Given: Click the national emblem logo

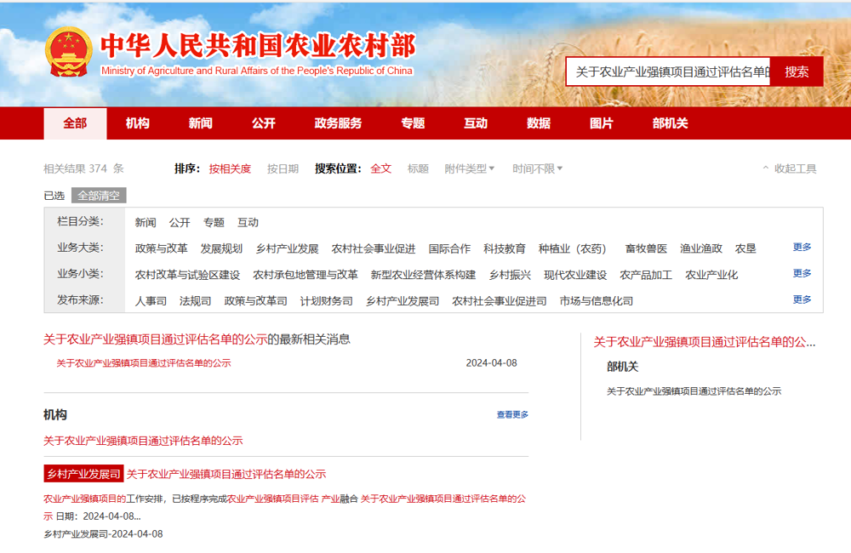Looking at the screenshot, I should coord(68,53).
